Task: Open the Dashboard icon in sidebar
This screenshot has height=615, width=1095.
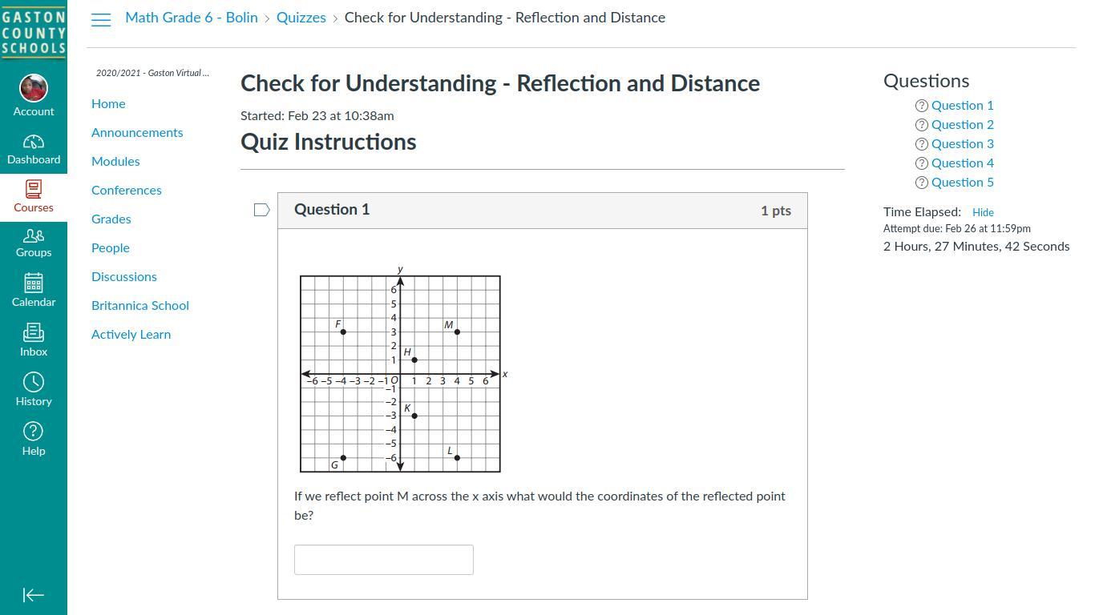Action: click(x=34, y=143)
